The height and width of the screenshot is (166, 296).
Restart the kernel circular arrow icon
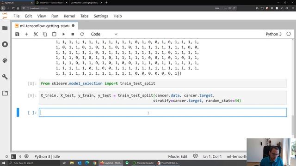click(82, 34)
